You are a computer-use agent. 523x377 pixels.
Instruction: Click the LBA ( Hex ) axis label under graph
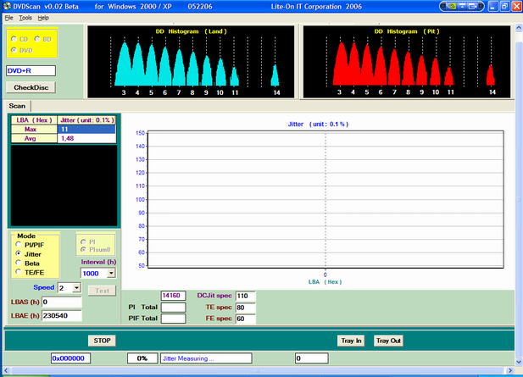(x=325, y=282)
